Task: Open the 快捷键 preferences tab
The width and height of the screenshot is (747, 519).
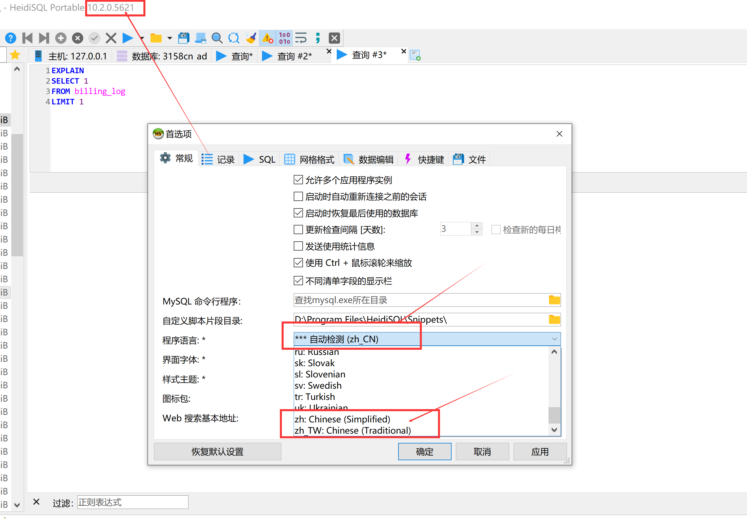Action: [424, 159]
